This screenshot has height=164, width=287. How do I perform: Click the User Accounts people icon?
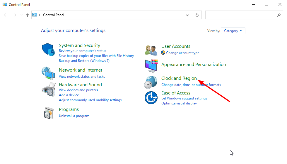click(x=151, y=50)
